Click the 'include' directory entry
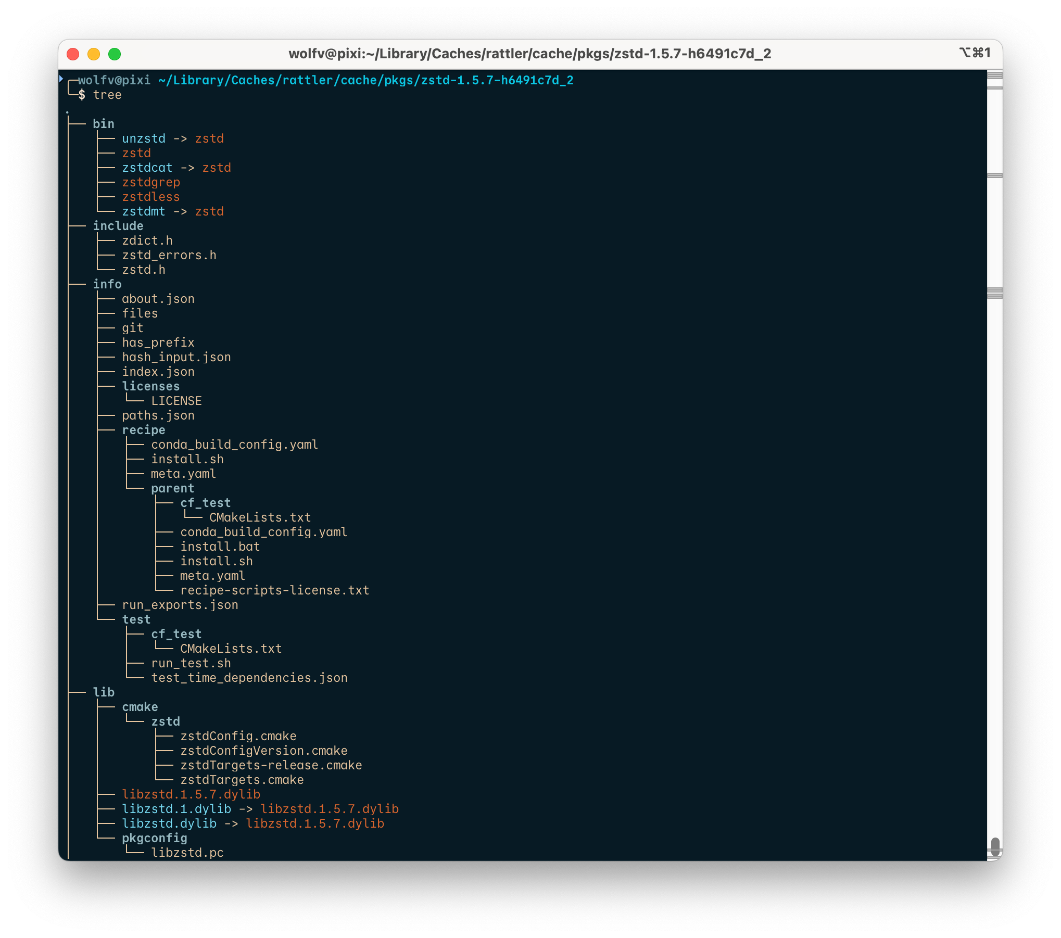The height and width of the screenshot is (938, 1061). point(118,226)
